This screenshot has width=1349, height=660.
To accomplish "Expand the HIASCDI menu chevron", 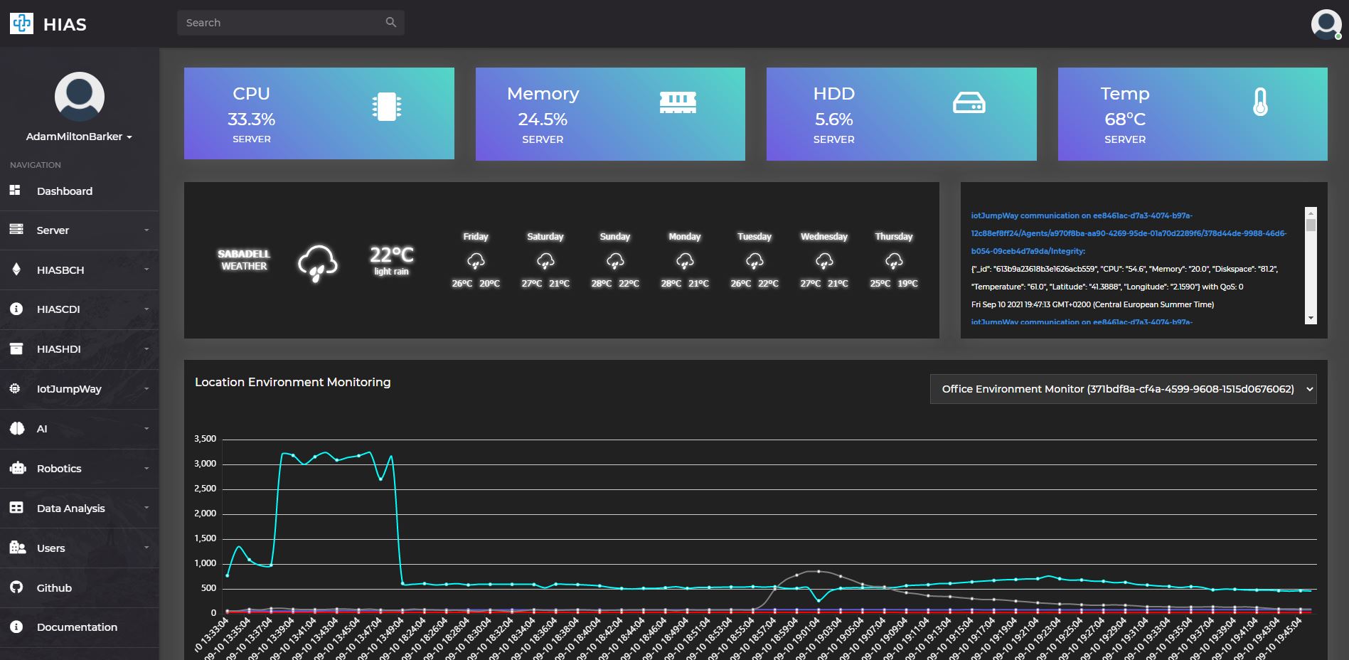I will coord(146,309).
